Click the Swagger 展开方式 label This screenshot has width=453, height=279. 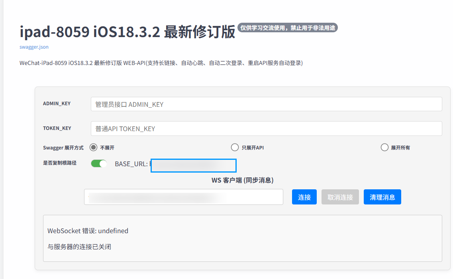pyautogui.click(x=63, y=148)
